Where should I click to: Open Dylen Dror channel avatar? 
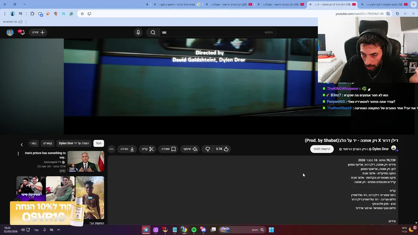pyautogui.click(x=394, y=148)
